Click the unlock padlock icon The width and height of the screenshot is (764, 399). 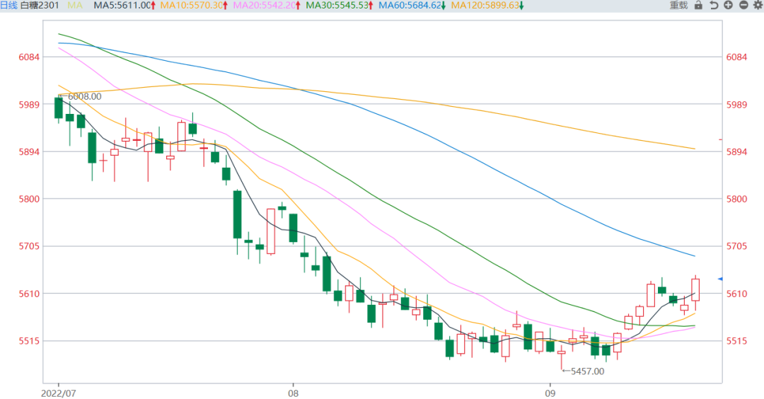698,6
